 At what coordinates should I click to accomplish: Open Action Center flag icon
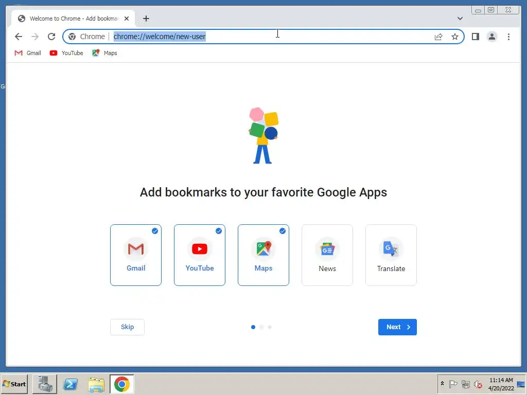(453, 384)
